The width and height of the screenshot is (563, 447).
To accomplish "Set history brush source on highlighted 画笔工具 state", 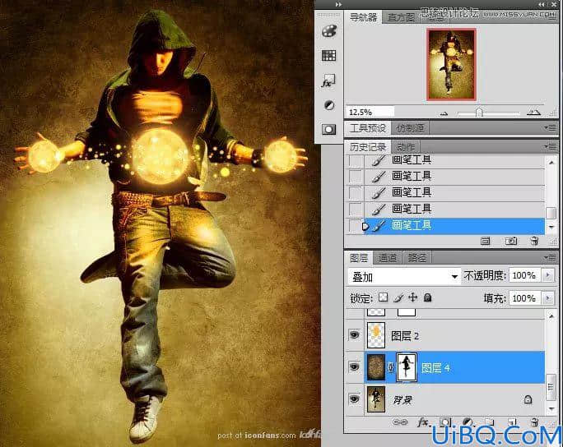I will (x=356, y=226).
